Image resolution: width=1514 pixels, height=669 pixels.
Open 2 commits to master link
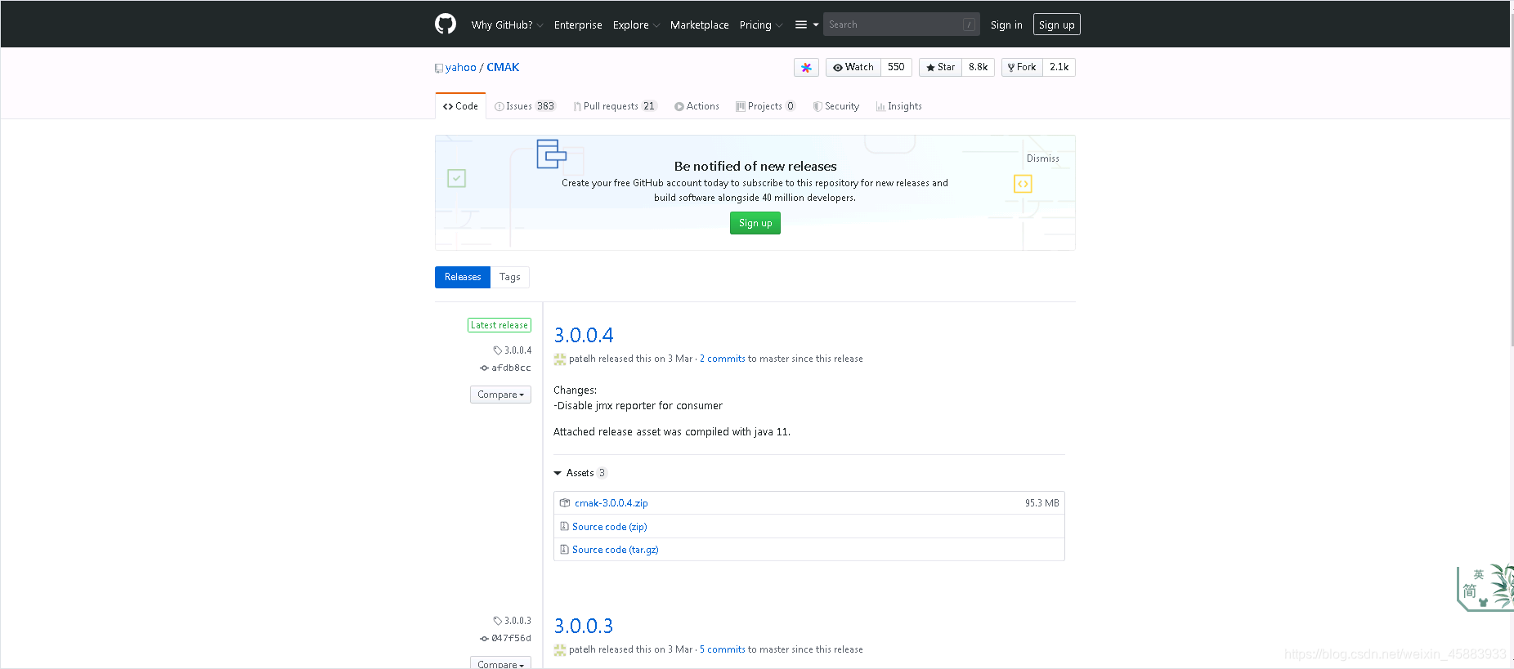(723, 359)
